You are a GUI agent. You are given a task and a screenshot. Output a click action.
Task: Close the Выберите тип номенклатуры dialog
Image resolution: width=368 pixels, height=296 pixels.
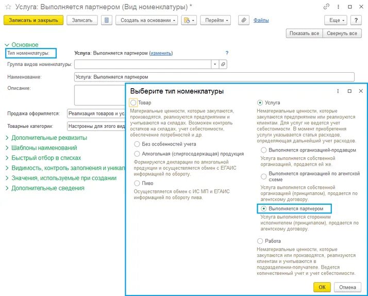tap(361, 91)
